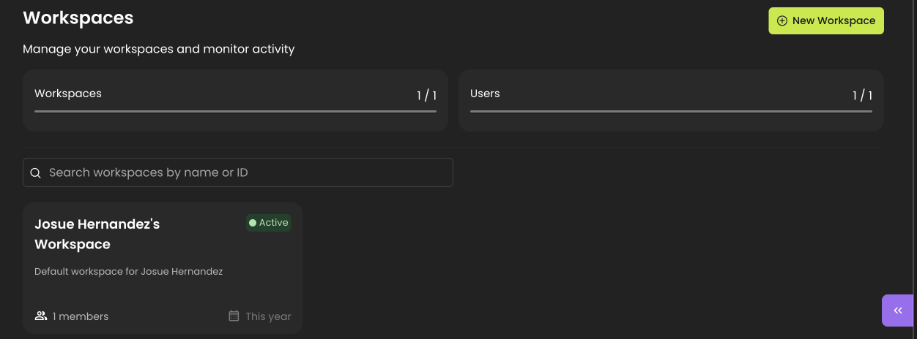
Task: Select the Workspaces stat card label
Action: [68, 94]
